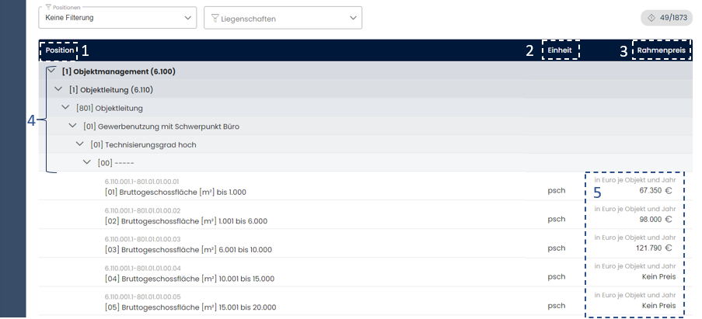The height and width of the screenshot is (319, 702).
Task: Sort by the Position column header
Action: point(59,50)
